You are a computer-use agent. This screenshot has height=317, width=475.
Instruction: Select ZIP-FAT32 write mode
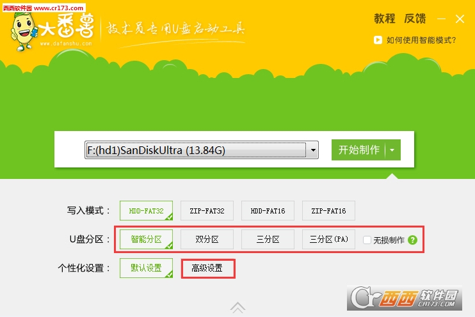[207, 210]
